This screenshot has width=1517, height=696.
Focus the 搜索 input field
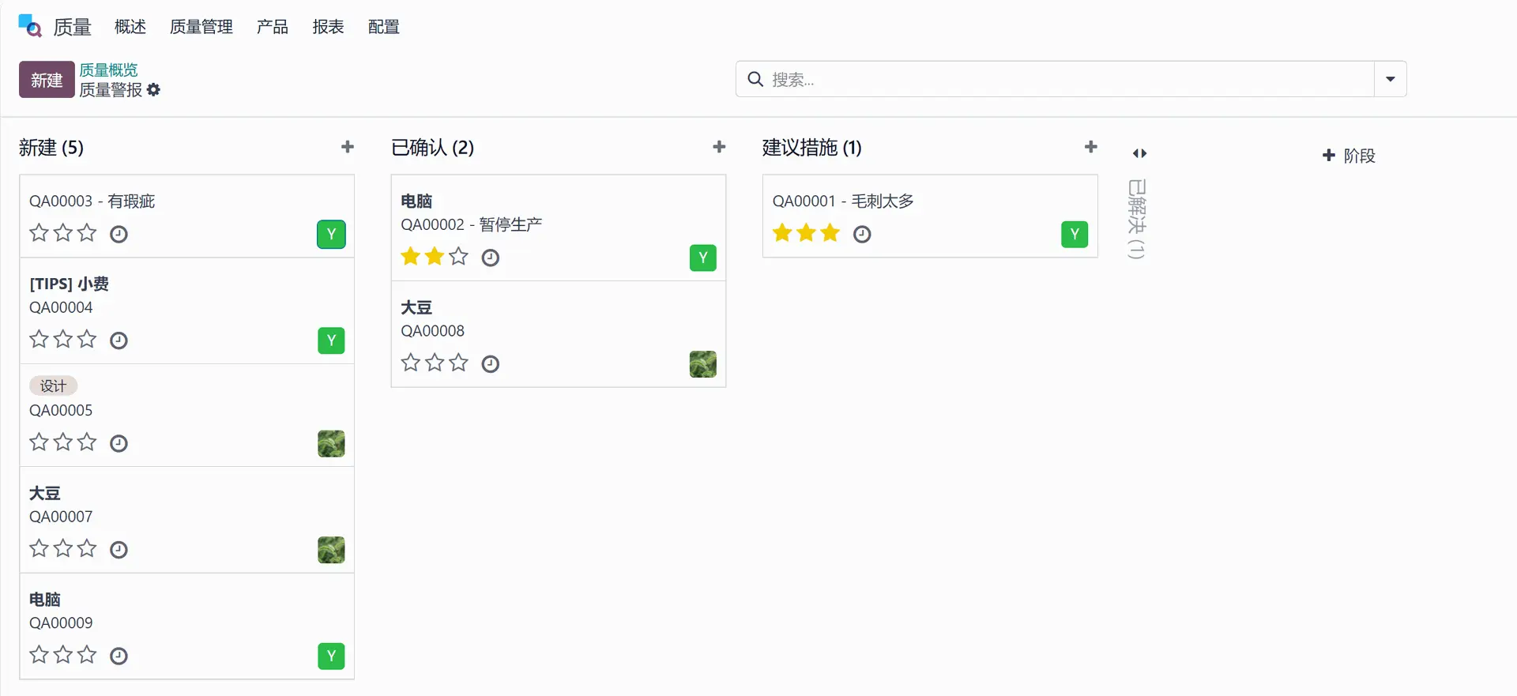coord(1071,79)
